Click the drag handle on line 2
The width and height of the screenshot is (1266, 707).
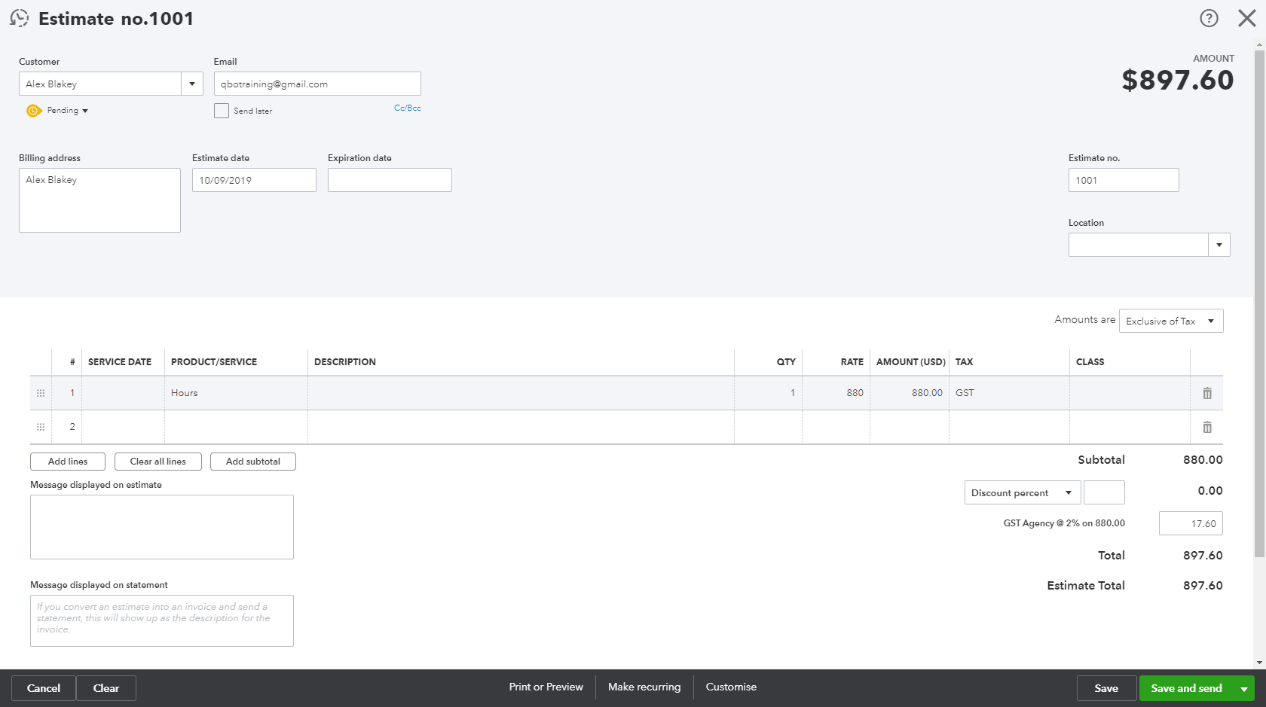tap(40, 427)
